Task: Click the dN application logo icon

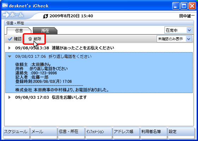Action: [x=5, y=6]
